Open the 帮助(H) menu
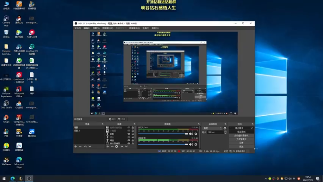Image resolution: width=323 pixels, height=182 pixels. 155,28
